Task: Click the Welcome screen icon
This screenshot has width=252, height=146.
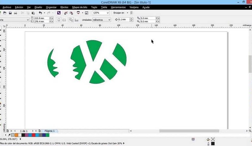Action: pyautogui.click(x=87, y=13)
